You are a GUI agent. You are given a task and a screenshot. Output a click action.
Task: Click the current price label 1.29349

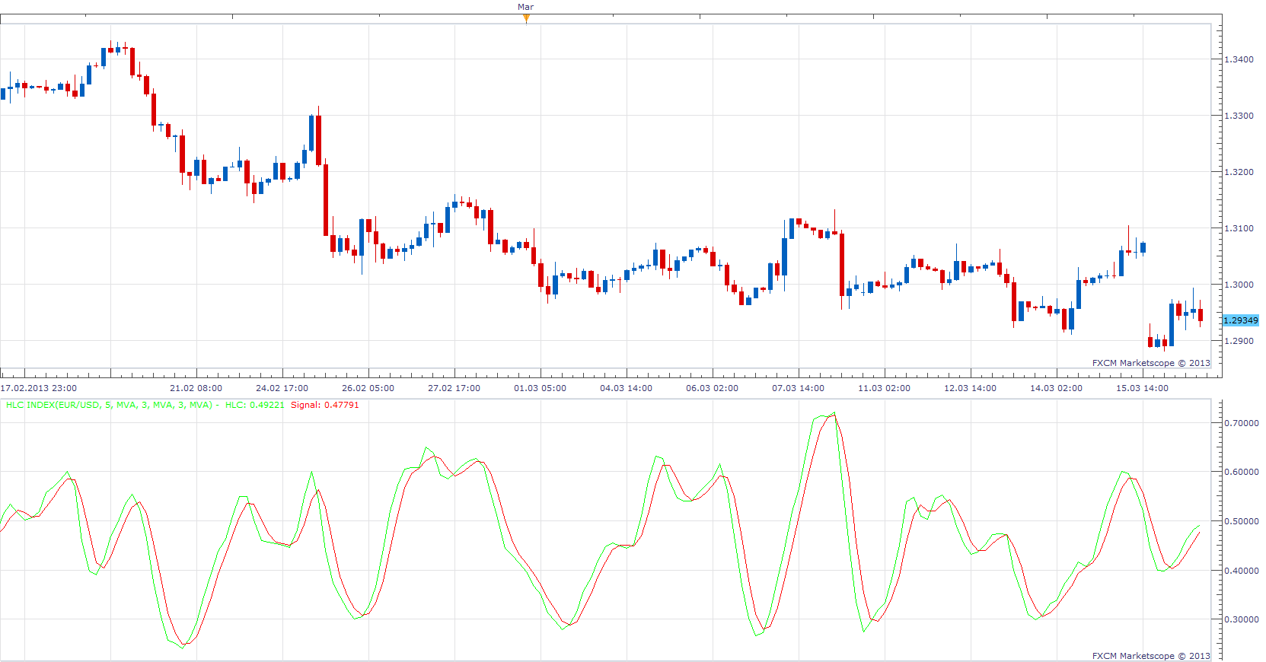point(1241,320)
